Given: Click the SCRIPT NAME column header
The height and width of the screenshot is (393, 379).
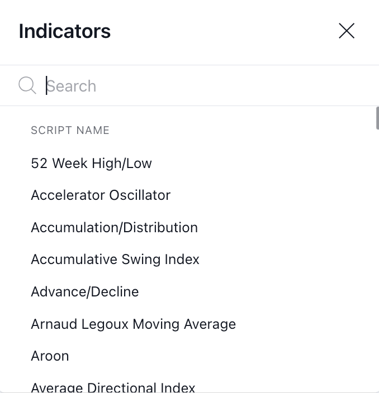Looking at the screenshot, I should [x=70, y=131].
